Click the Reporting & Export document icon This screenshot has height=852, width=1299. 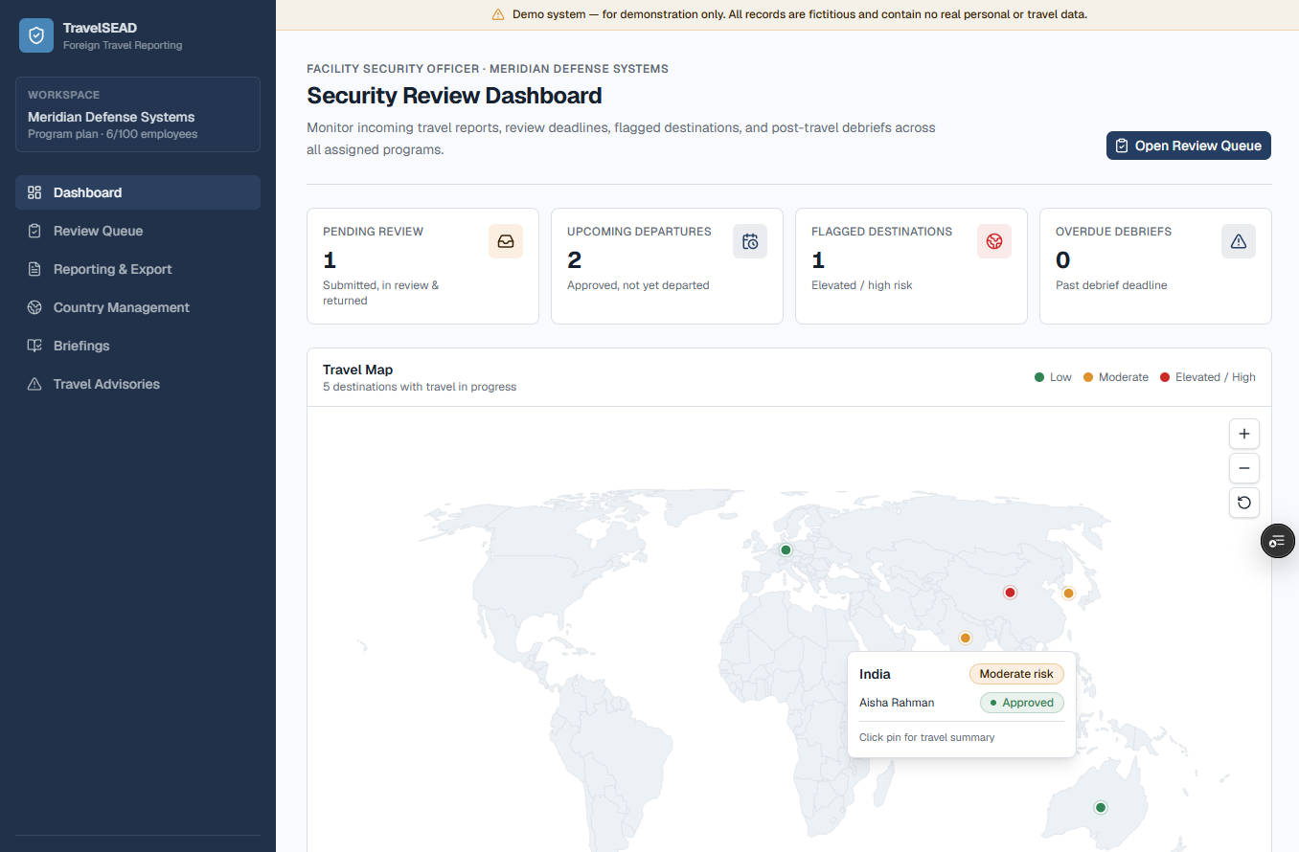tap(34, 269)
